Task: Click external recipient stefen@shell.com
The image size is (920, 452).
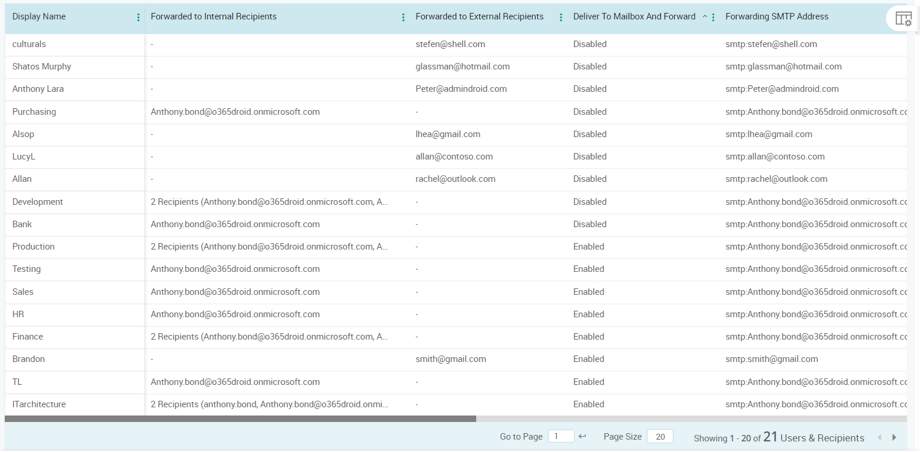Action: [450, 44]
